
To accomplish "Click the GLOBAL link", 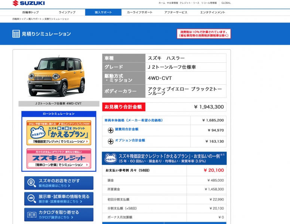I will click(x=226, y=3).
